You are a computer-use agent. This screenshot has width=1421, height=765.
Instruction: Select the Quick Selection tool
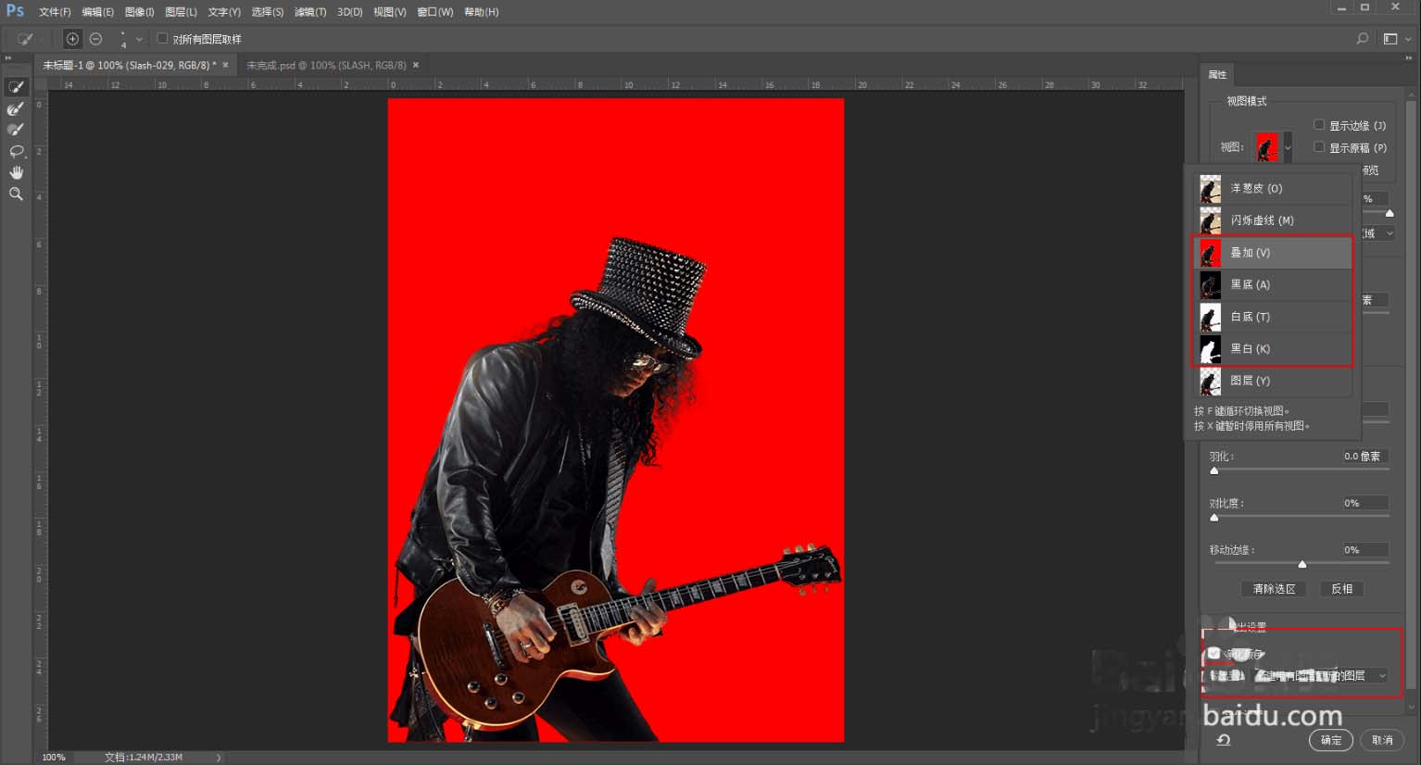point(16,87)
